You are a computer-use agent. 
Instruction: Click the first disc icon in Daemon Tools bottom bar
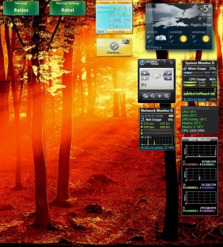tap(146, 96)
